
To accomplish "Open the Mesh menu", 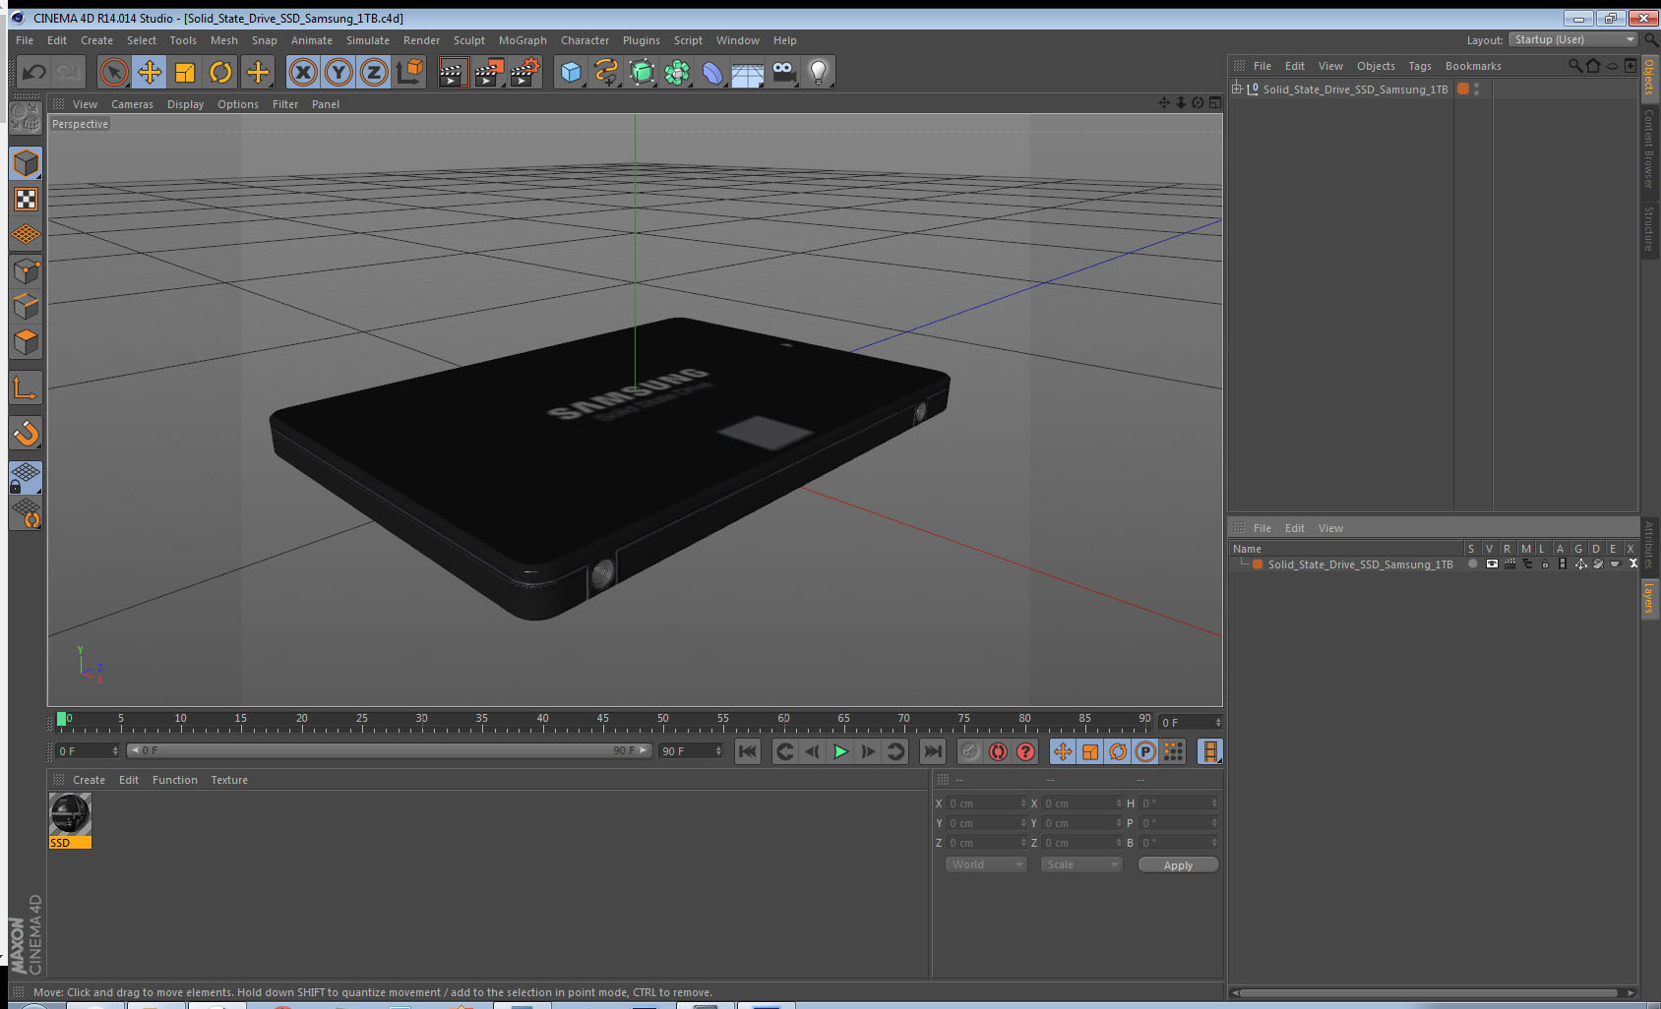I will click(223, 40).
